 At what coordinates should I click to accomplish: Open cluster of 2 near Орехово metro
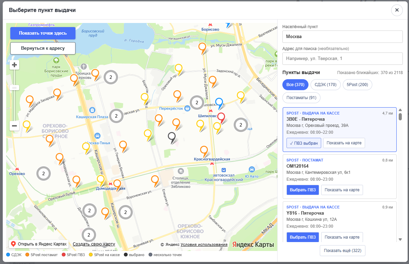43,173
